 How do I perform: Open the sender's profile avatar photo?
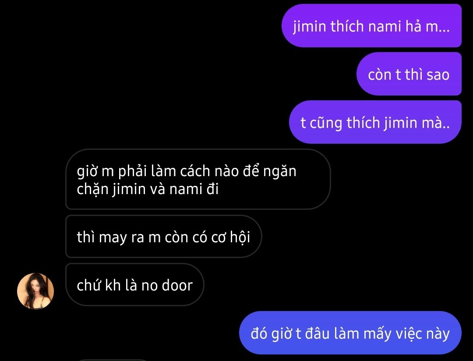[x=35, y=291]
